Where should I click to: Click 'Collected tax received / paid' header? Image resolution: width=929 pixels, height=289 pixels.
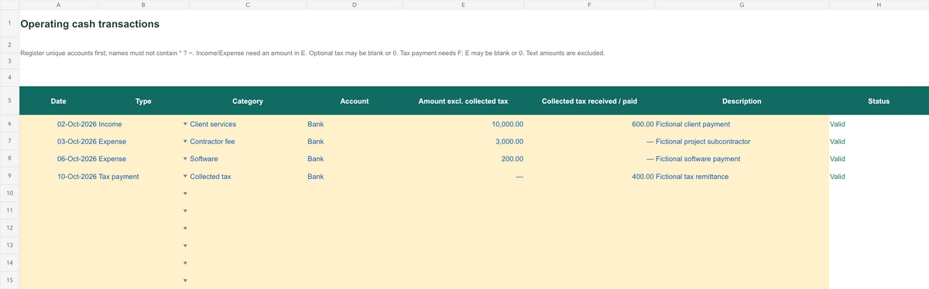point(589,101)
